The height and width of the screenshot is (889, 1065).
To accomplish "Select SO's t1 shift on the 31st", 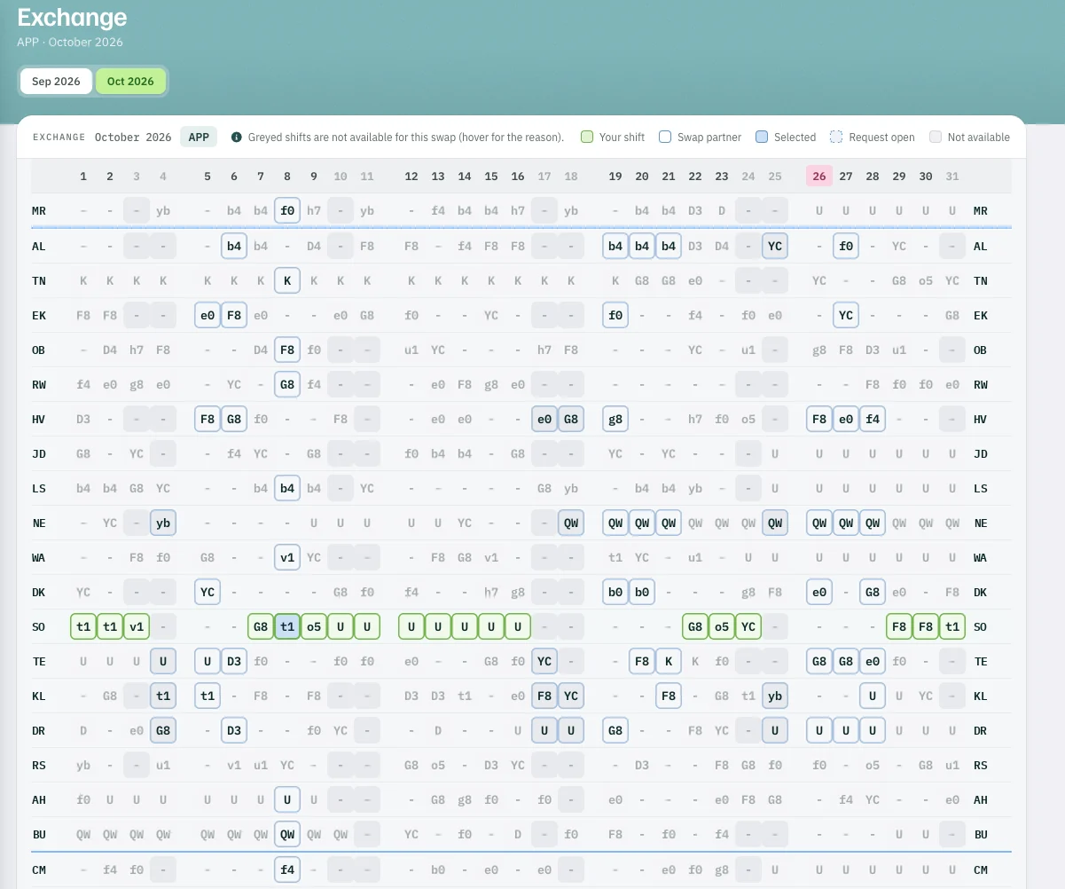I will [952, 626].
